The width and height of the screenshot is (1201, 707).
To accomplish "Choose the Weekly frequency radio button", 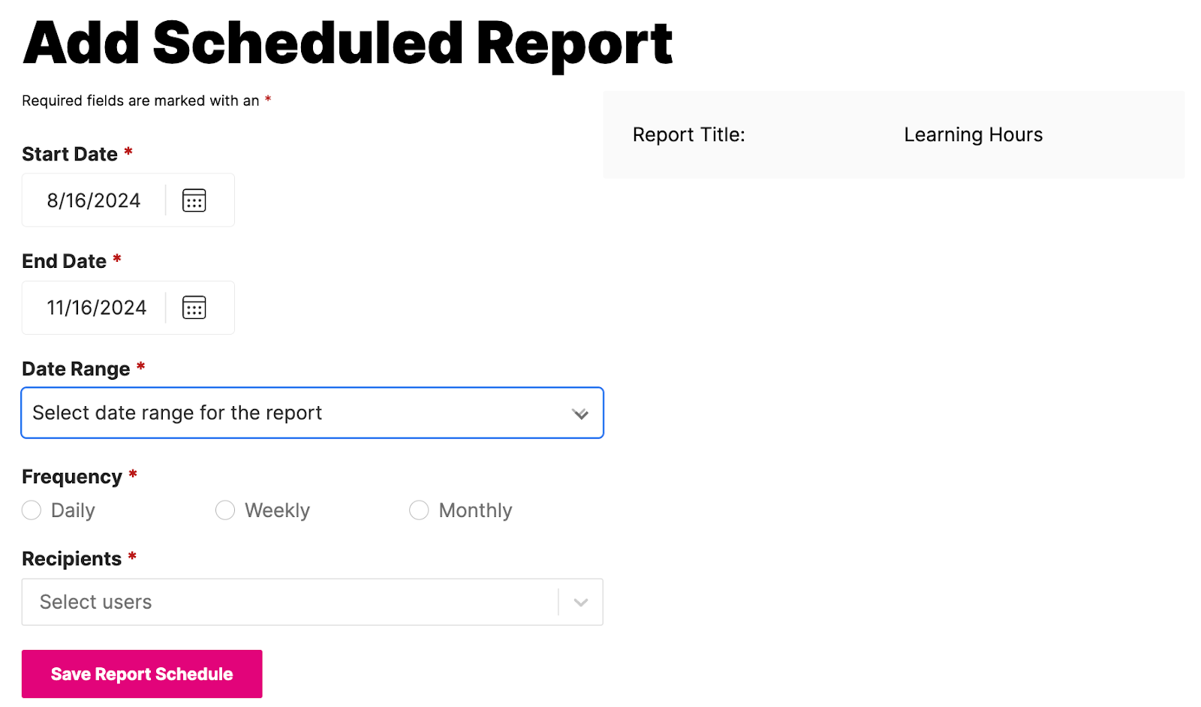I will point(225,510).
